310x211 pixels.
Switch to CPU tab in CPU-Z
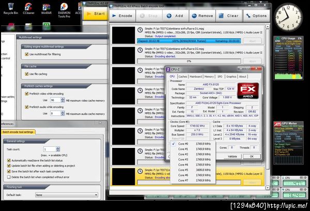(172, 77)
